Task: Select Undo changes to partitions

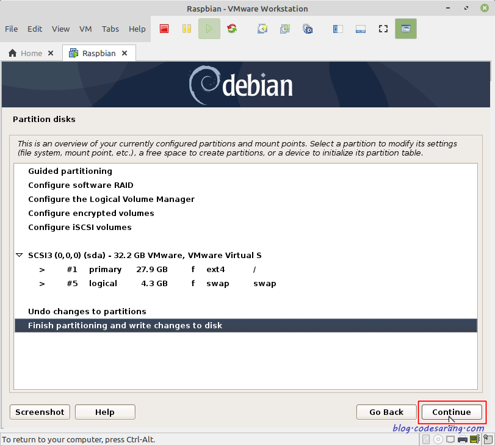Action: (x=245, y=312)
